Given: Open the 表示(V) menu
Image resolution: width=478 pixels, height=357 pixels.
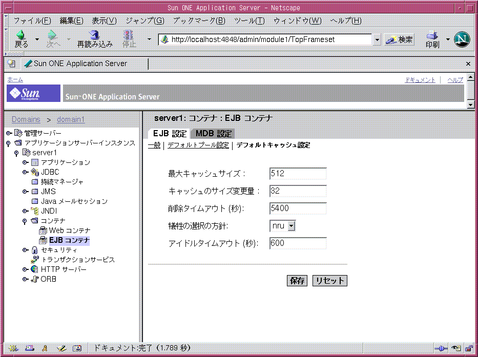Looking at the screenshot, I should 104,20.
